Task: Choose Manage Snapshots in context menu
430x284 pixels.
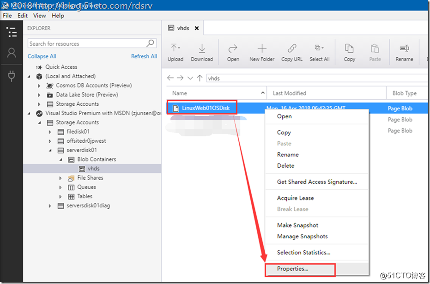Action: tap(317, 236)
